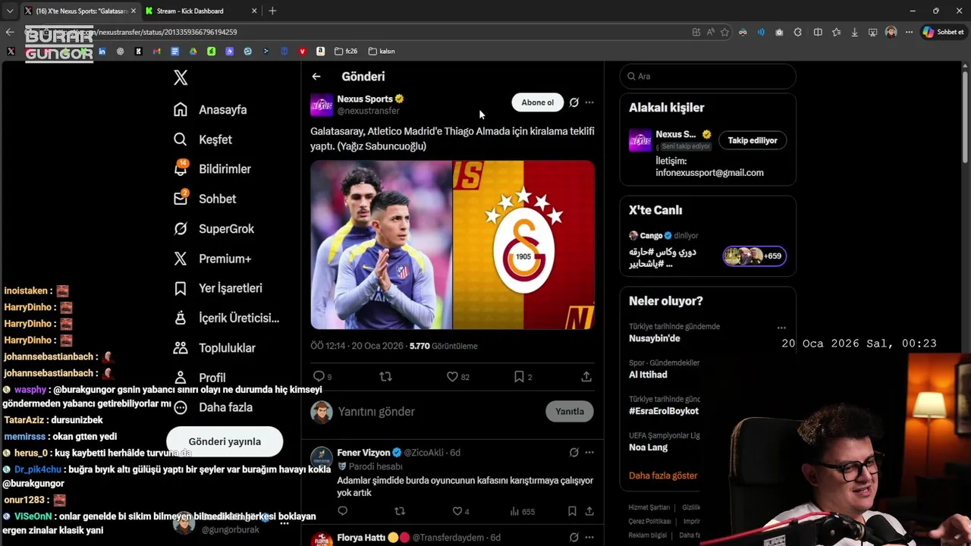
Task: Click the Takip ediliyor button
Action: click(x=753, y=140)
